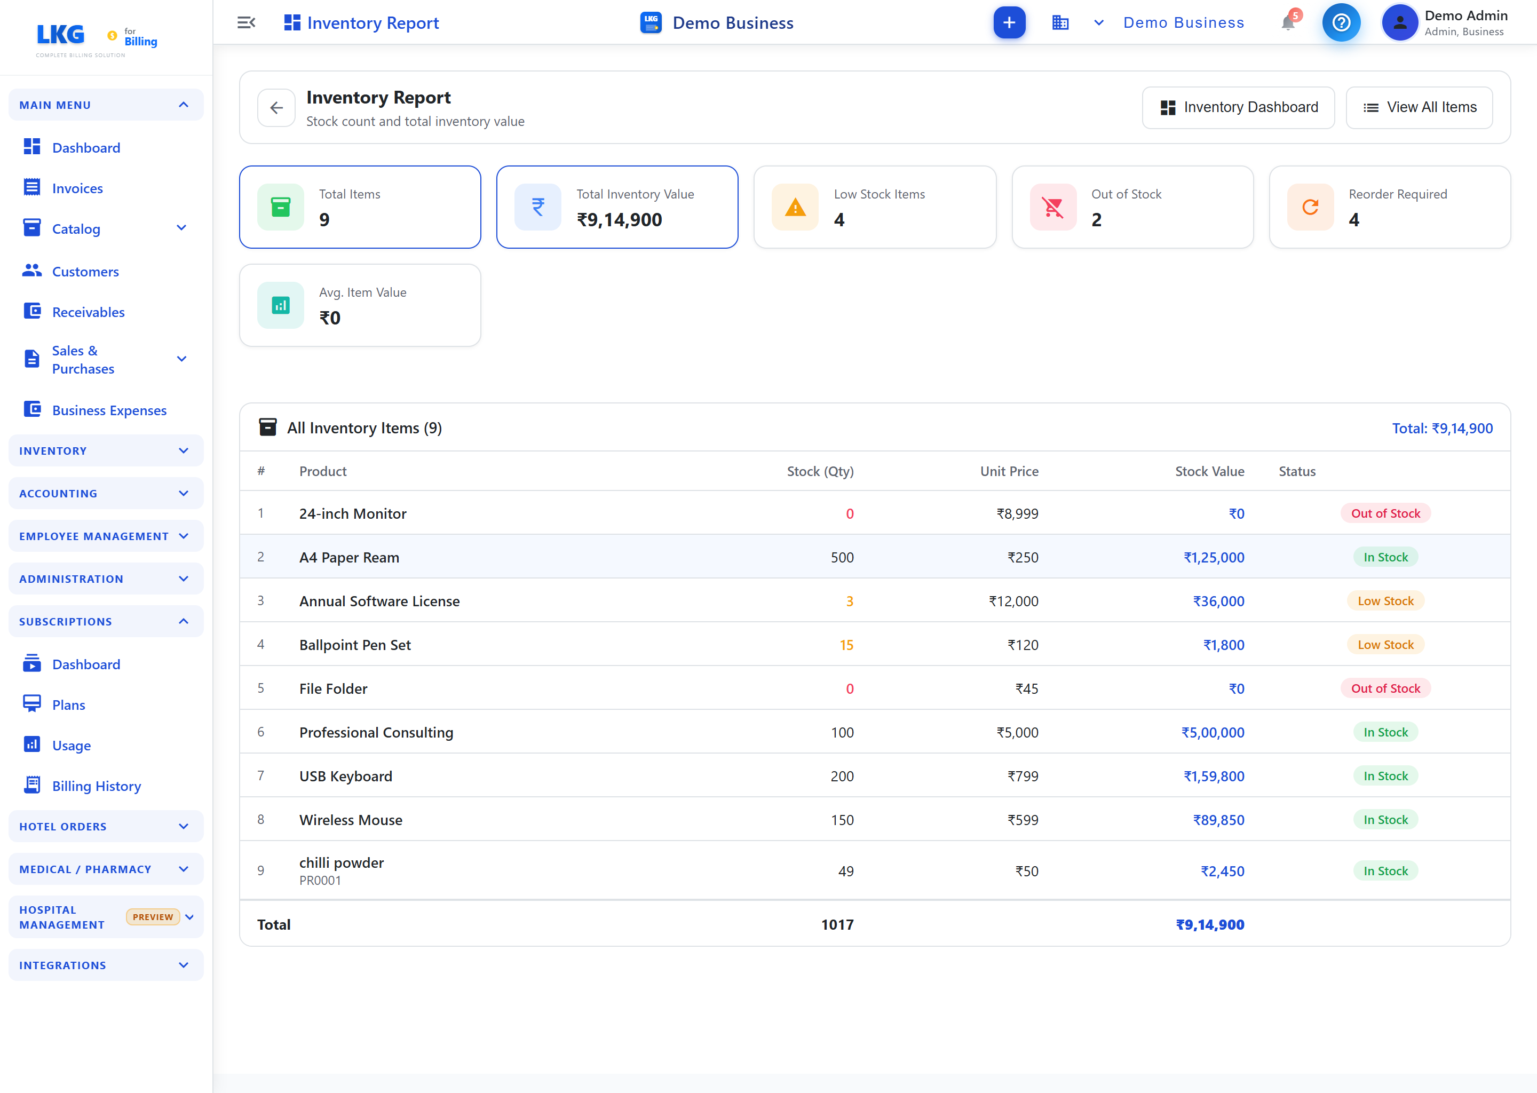Select the A4 Paper Ream table row

pos(875,557)
